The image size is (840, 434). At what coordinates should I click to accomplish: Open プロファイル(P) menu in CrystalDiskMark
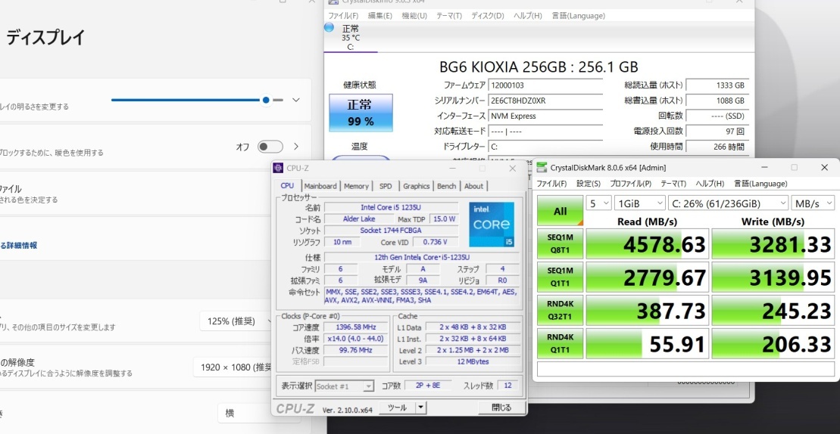click(630, 183)
